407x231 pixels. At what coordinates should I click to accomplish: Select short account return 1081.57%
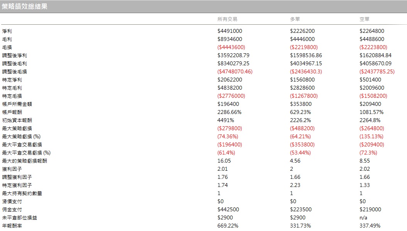pyautogui.click(x=371, y=112)
